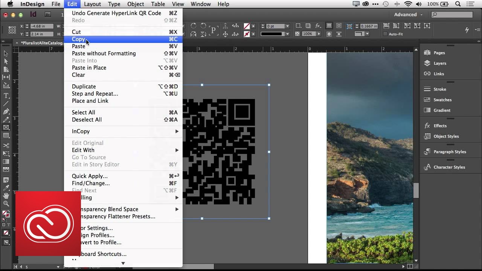This screenshot has height=271, width=482.
Task: Click the fill and stroke color swatch in toolbox
Action: click(x=6, y=214)
